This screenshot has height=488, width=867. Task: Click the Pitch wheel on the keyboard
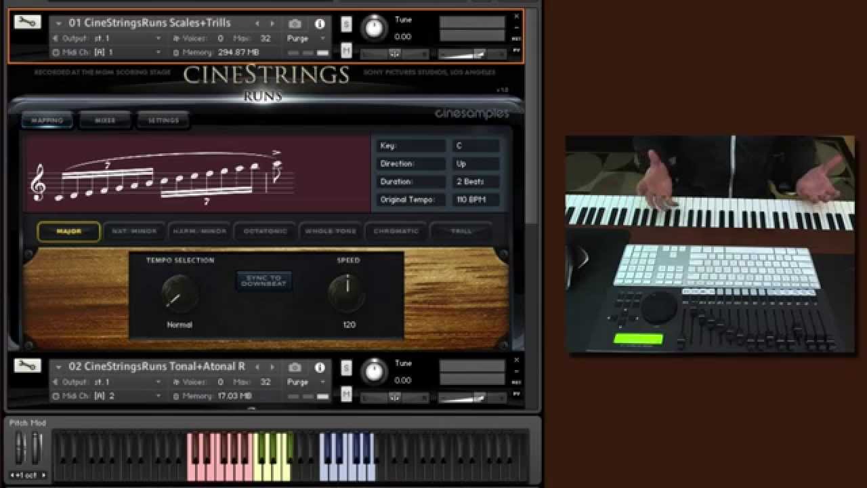(x=21, y=448)
